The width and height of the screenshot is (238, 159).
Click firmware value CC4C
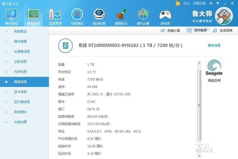tap(91, 102)
